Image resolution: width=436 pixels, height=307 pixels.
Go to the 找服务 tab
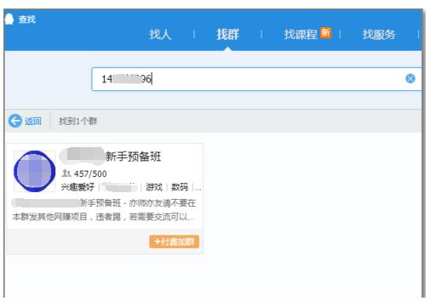[379, 35]
